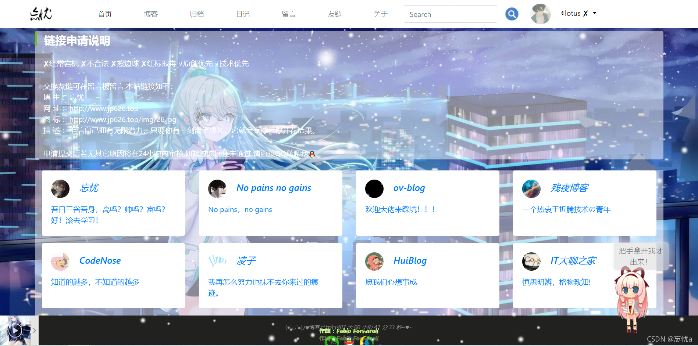The height and width of the screenshot is (346, 698).
Task: Open the 凌子 friend link
Action: point(246,261)
